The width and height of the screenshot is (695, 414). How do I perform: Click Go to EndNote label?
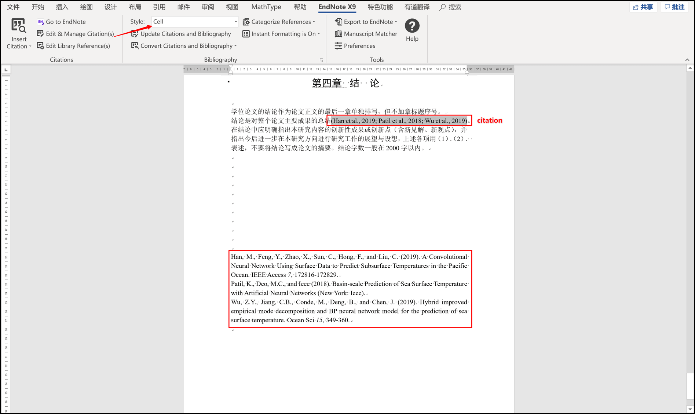(66, 22)
